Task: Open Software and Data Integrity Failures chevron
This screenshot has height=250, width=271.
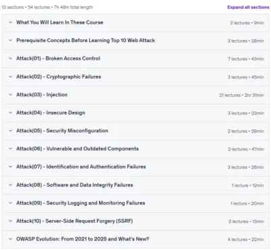Action: (10, 185)
